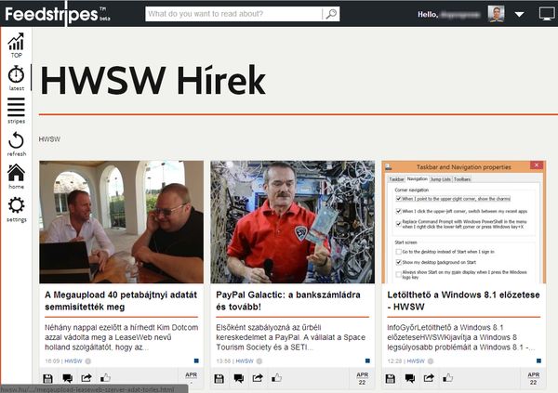Click the HWSW Hírek page title
This screenshot has height=393, width=558.
pos(153,81)
